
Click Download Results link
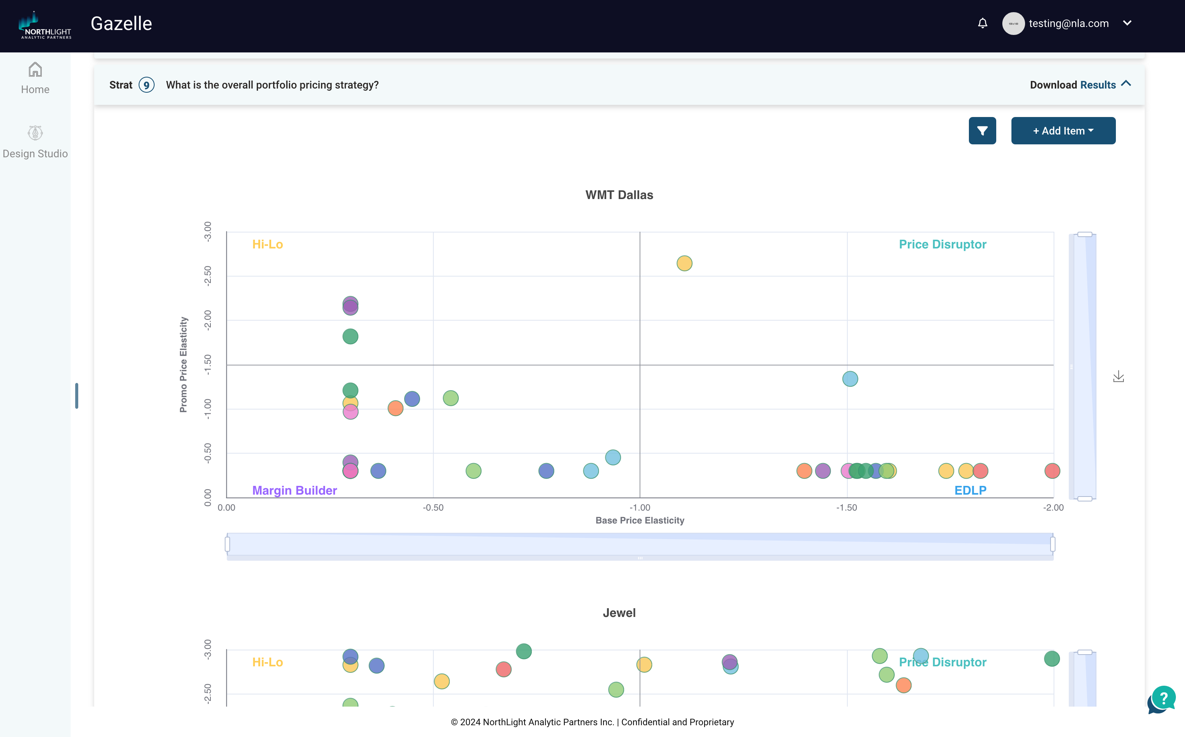1073,85
